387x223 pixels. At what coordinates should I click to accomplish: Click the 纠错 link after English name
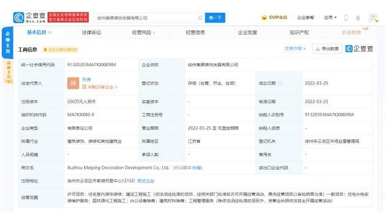click(197, 168)
